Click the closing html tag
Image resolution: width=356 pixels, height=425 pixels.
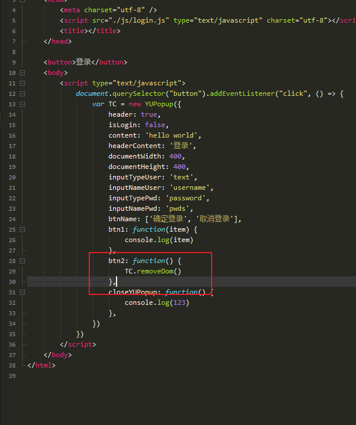click(x=41, y=365)
